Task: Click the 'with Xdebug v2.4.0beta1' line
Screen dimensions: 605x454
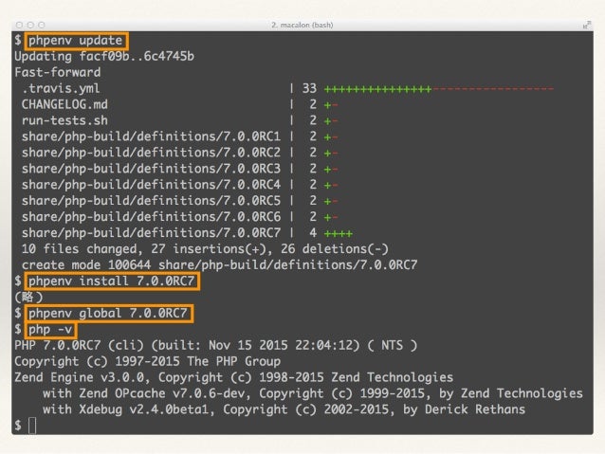Action: 284,409
